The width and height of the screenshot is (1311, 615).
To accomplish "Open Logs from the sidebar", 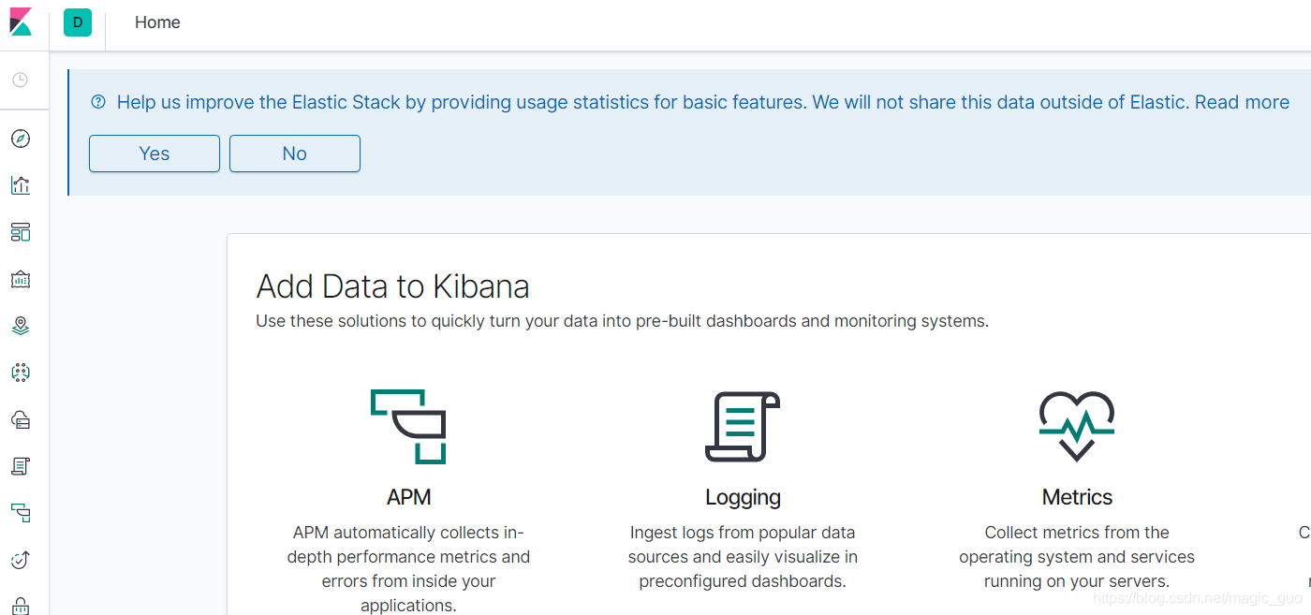I will pyautogui.click(x=21, y=466).
